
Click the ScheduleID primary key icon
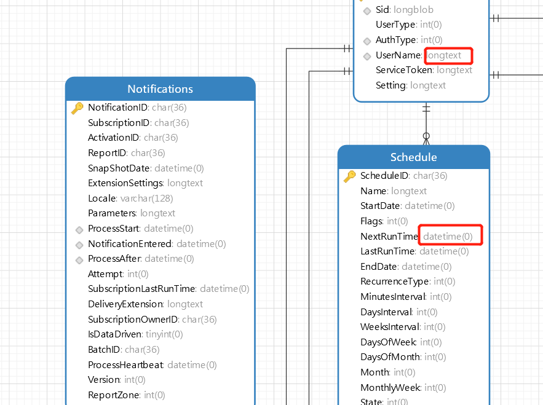coord(350,176)
